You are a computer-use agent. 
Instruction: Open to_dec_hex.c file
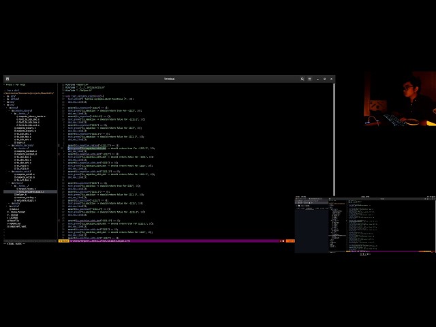coord(22,160)
